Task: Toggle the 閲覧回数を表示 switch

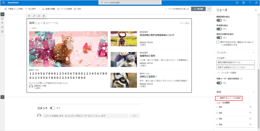Action: (219, 20)
